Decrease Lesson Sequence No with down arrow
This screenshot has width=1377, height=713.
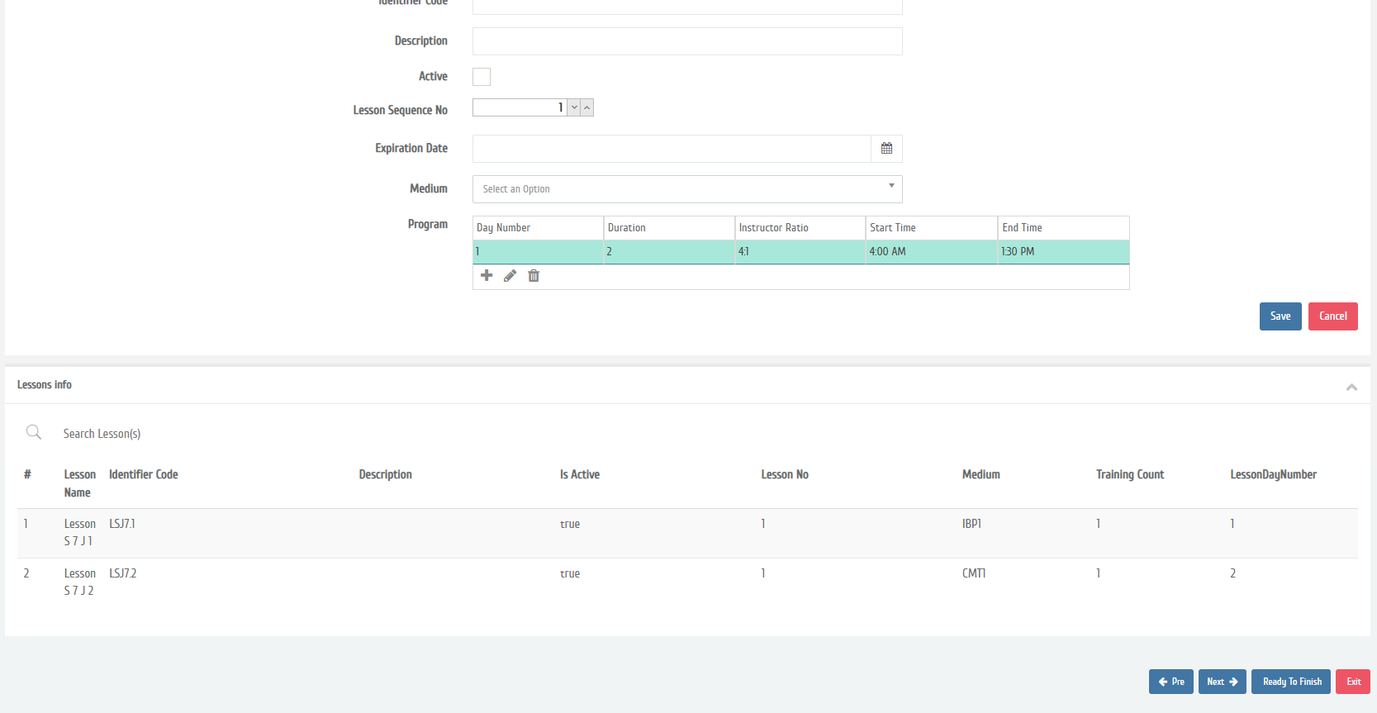(x=574, y=107)
